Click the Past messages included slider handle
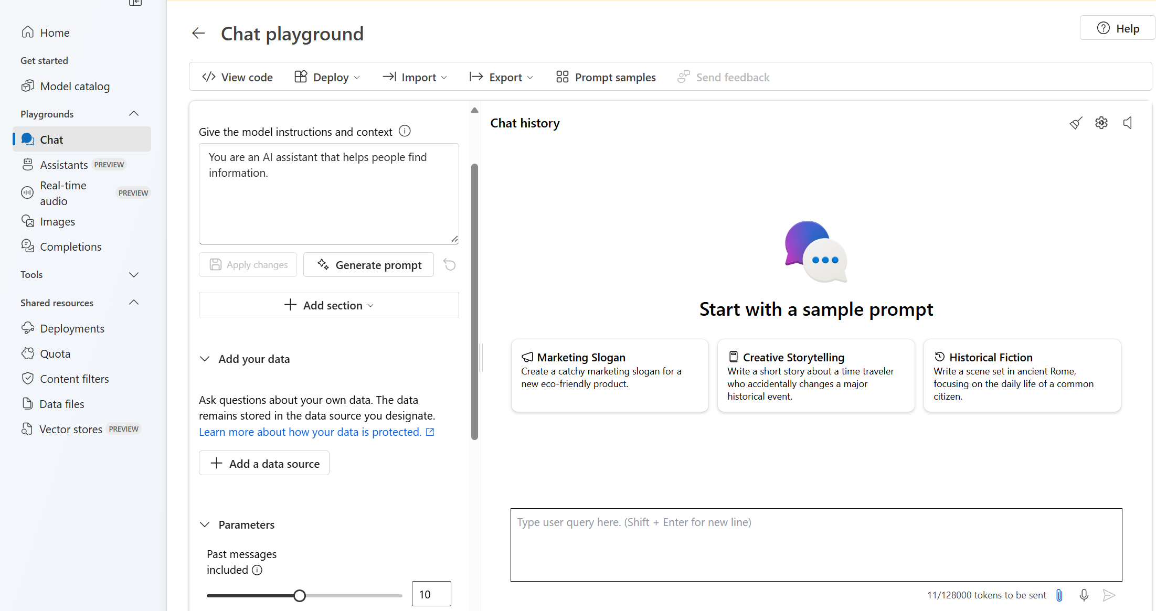Screen dimensions: 1156x611 pos(300,595)
